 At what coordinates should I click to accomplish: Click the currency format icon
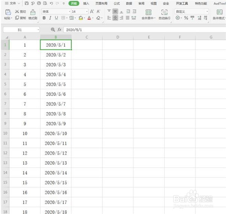(x=178, y=18)
